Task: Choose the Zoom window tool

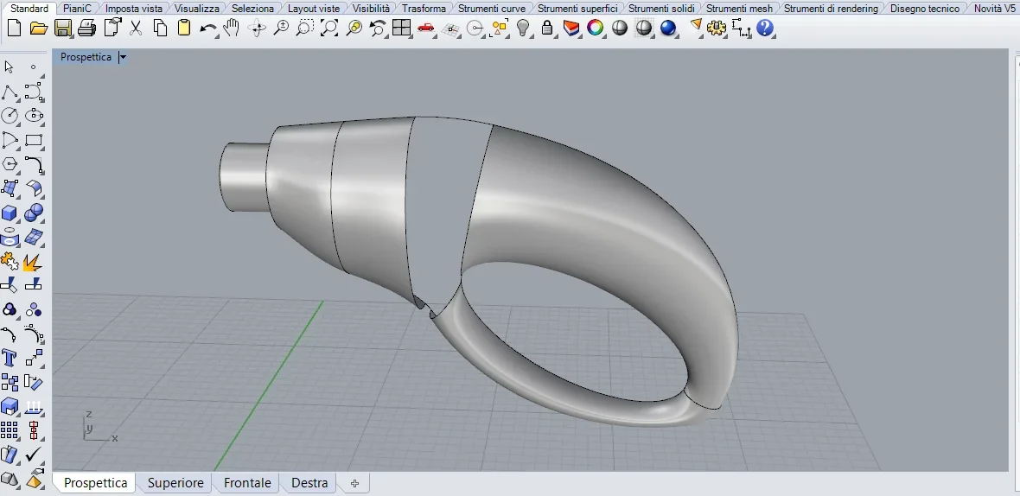Action: (305, 28)
